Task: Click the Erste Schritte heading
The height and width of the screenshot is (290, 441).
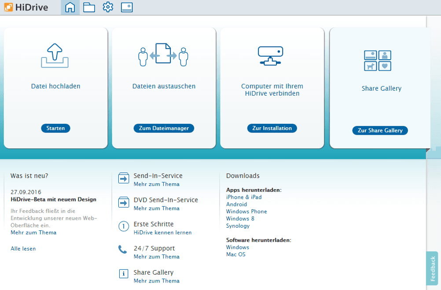Action: point(154,224)
